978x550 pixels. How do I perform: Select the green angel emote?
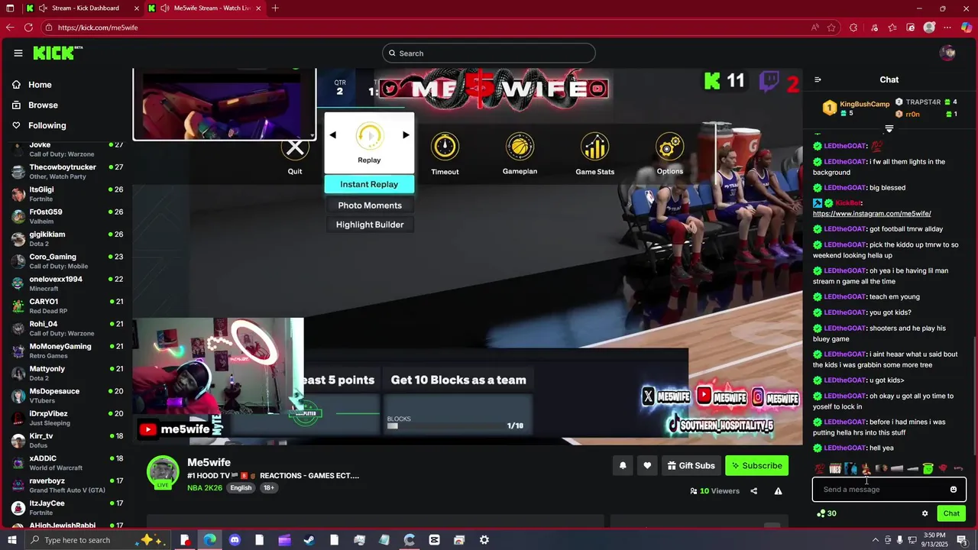(928, 468)
